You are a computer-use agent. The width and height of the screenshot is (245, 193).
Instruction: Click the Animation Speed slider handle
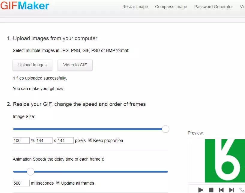tap(31, 172)
